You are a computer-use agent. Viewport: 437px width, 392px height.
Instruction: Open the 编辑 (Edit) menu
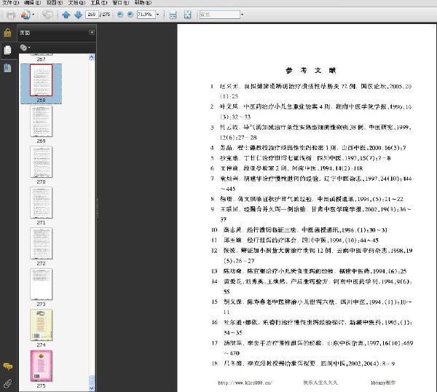click(33, 2)
